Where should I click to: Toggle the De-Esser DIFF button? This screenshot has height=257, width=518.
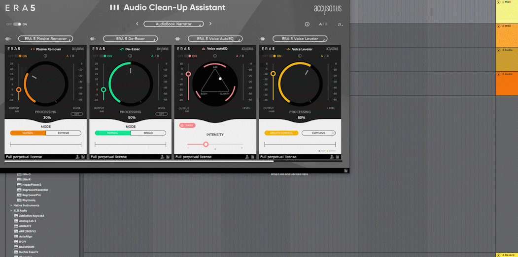pyautogui.click(x=162, y=114)
